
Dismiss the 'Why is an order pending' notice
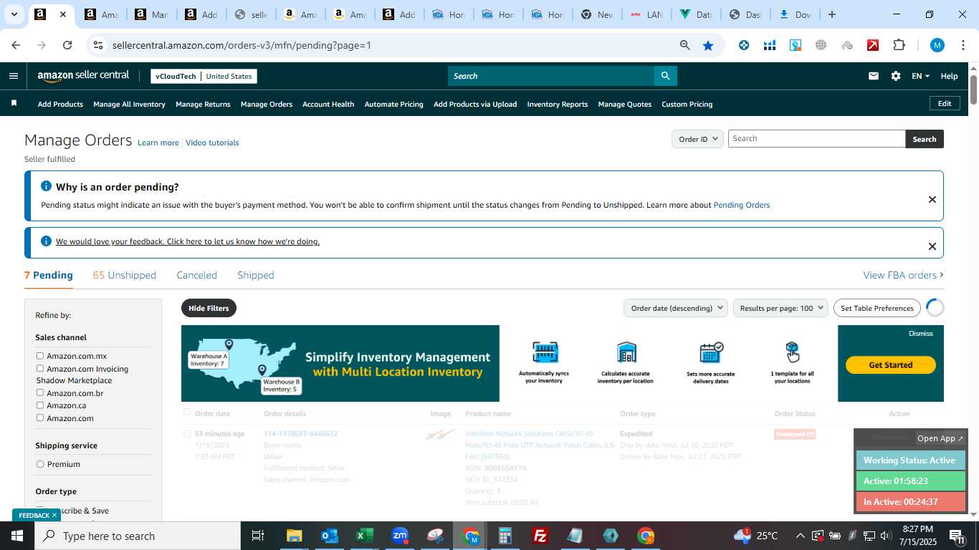(932, 199)
